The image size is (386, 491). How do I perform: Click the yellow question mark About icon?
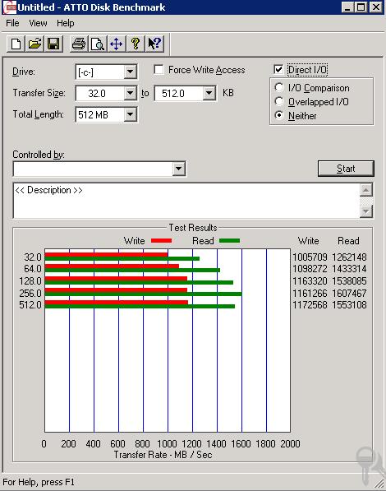(136, 44)
